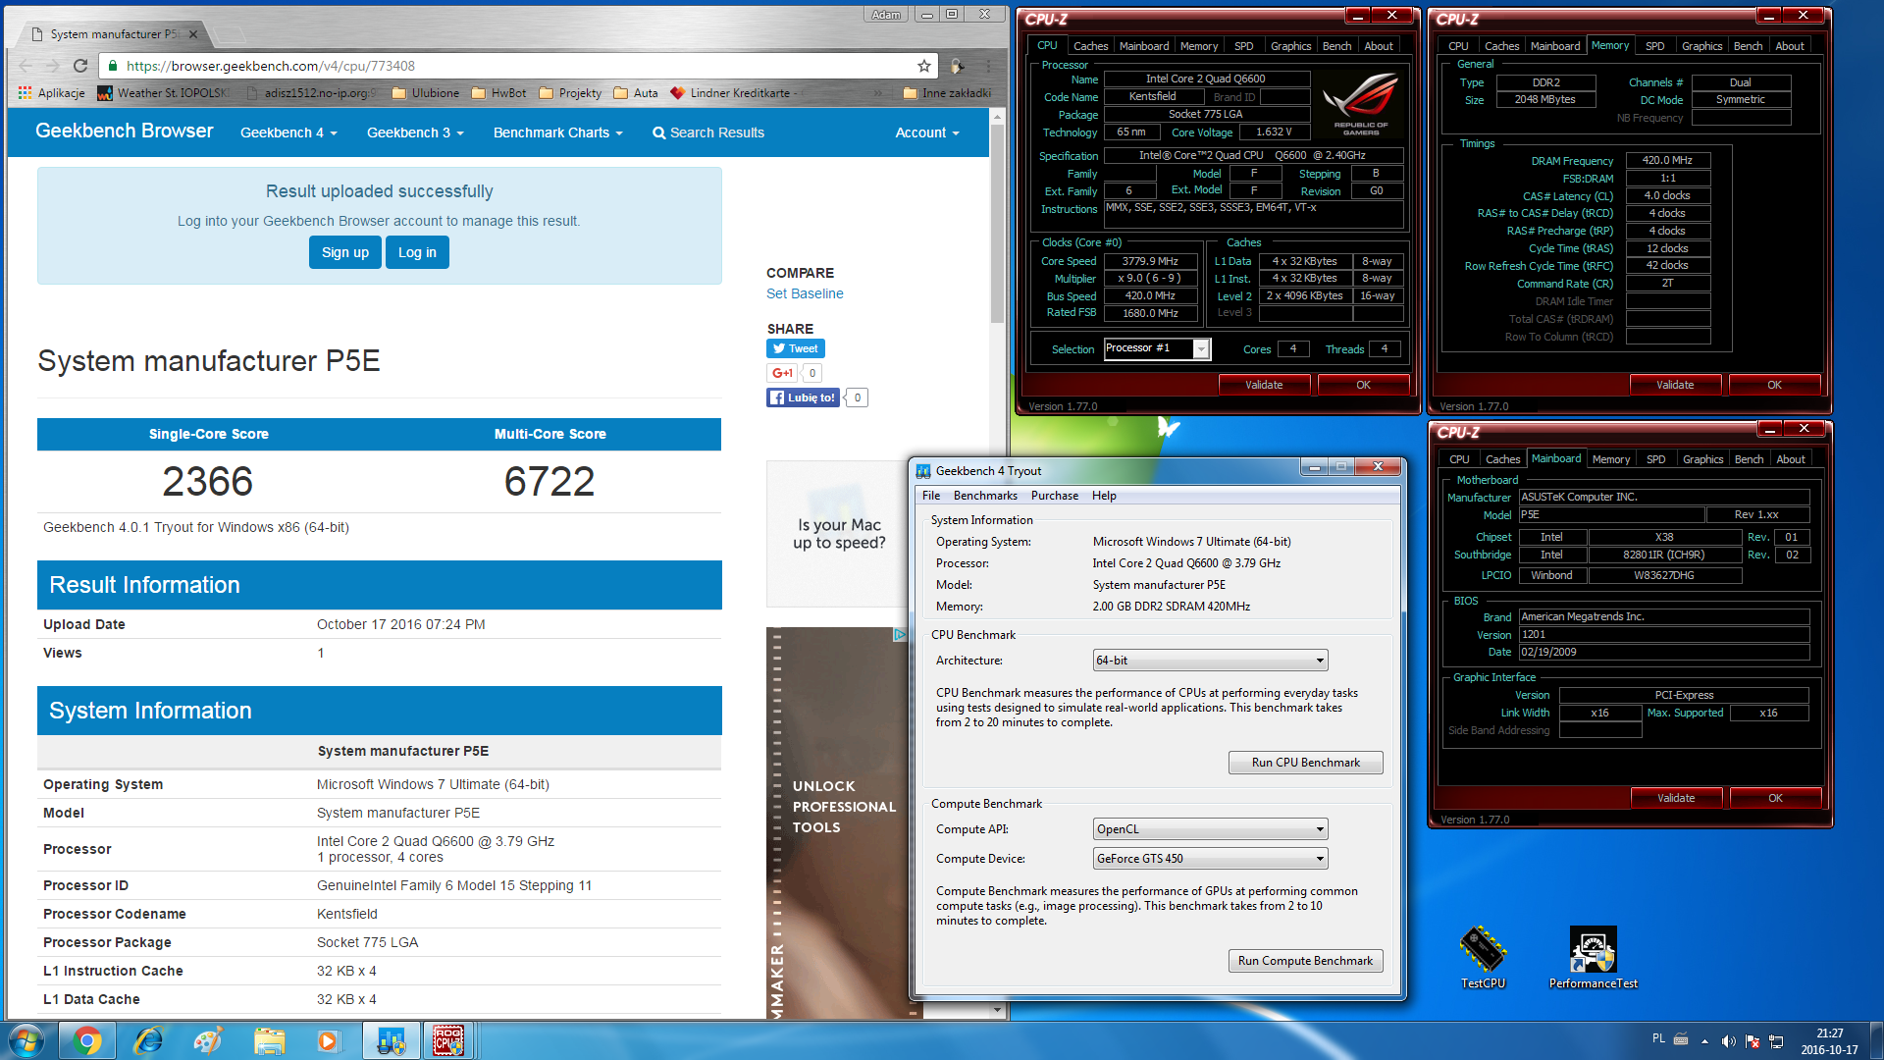This screenshot has width=1884, height=1060.
Task: Open the Aplikacje apps shortcut
Action: point(52,93)
